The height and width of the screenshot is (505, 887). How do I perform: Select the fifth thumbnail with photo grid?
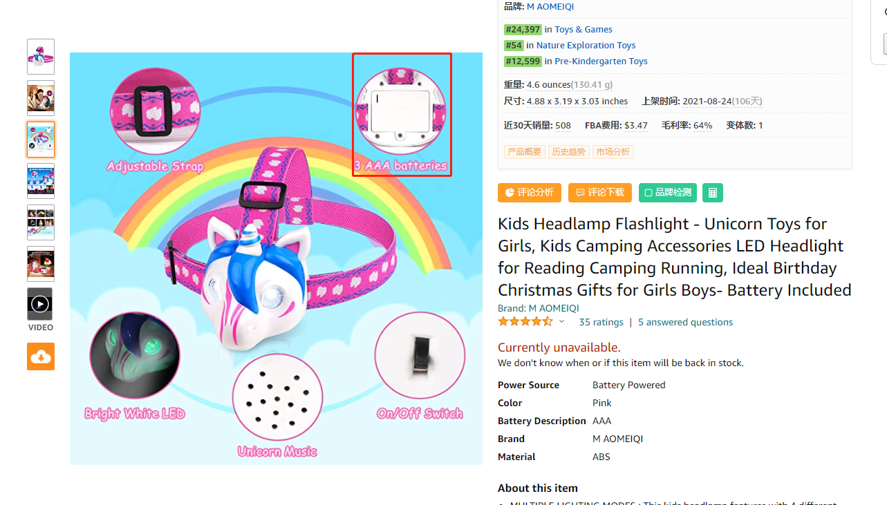(41, 222)
